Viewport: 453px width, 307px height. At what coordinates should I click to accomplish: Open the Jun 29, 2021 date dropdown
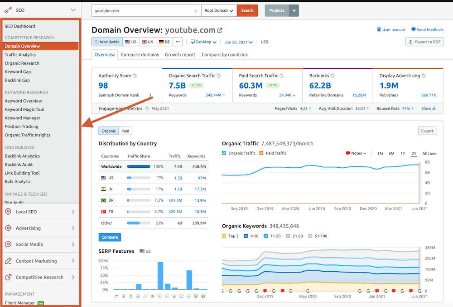point(239,42)
